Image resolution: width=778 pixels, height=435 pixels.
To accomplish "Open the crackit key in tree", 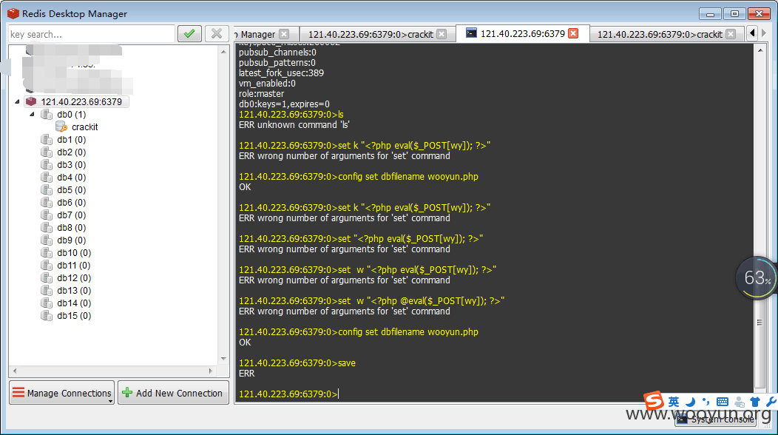I will click(85, 127).
